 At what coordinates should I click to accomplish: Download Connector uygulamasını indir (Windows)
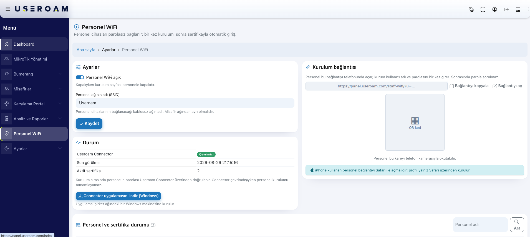tap(118, 196)
